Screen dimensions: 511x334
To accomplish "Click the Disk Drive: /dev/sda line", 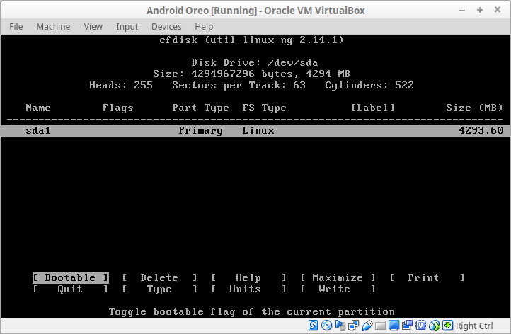I will [x=255, y=62].
